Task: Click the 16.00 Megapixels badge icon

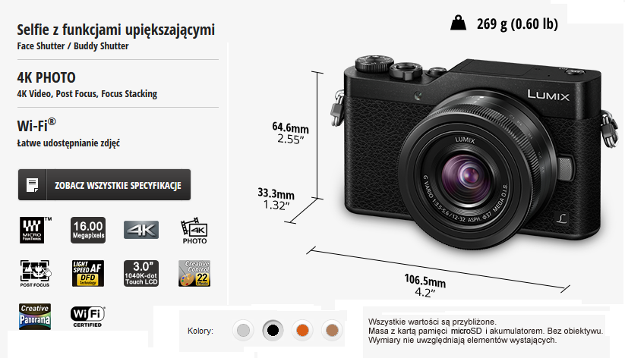Action: coord(88,230)
